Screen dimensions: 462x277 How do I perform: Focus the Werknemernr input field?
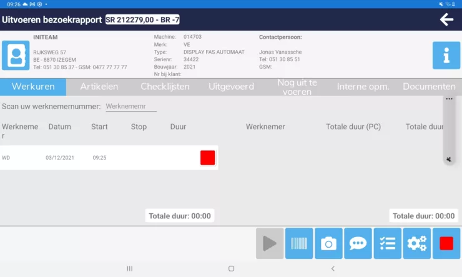pos(131,106)
